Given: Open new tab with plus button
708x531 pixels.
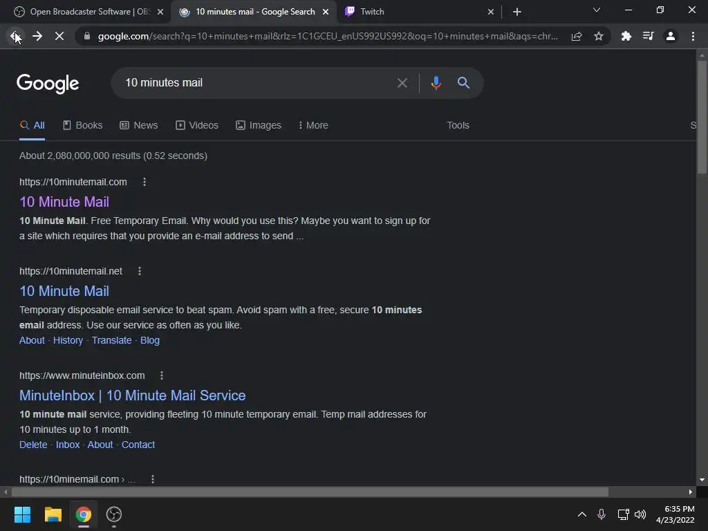Looking at the screenshot, I should (517, 12).
